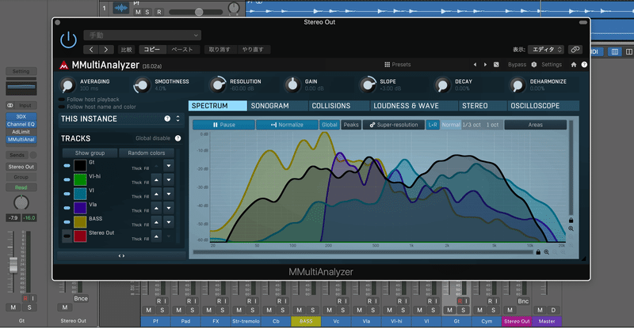
Task: Move Gt track down
Action: (169, 166)
